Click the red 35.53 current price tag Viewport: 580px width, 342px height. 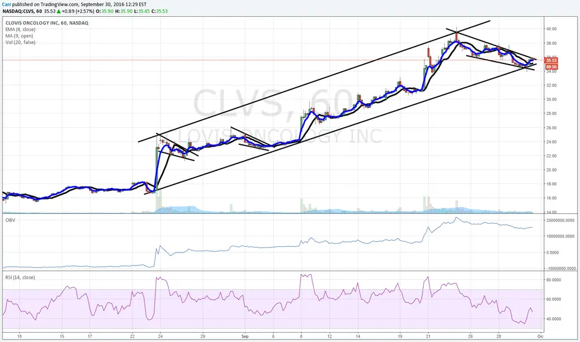coord(551,60)
